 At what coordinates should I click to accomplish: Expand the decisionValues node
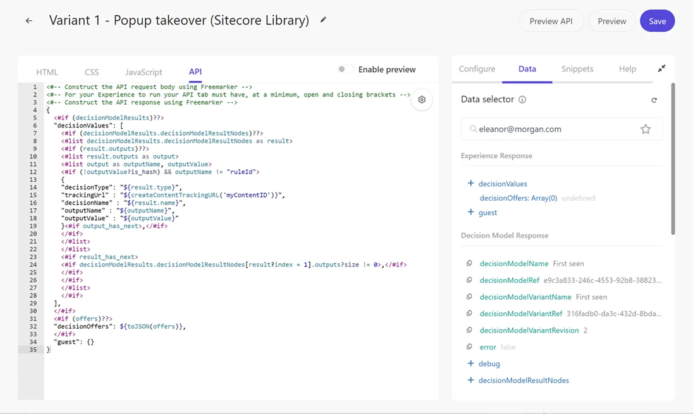click(x=470, y=184)
